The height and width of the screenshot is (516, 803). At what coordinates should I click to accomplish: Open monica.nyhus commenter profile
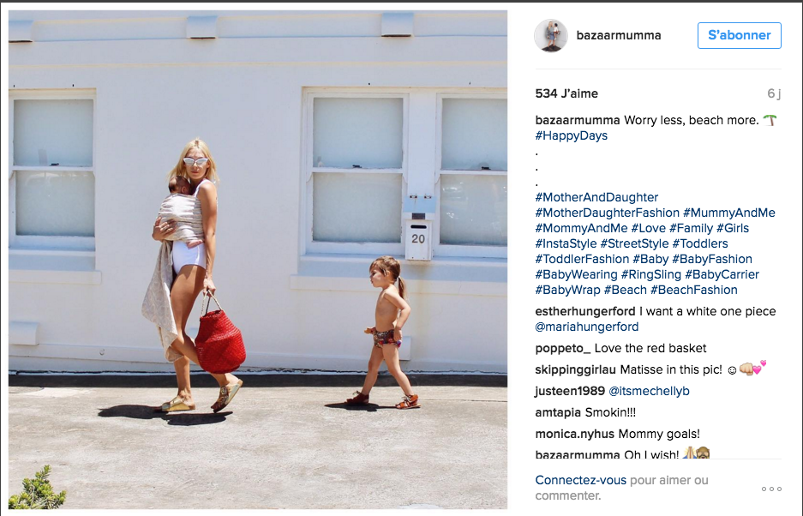point(574,434)
